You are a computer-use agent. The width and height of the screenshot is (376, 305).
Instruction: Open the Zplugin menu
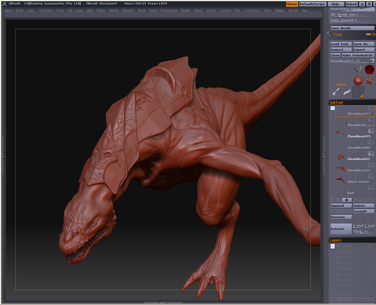[279, 10]
